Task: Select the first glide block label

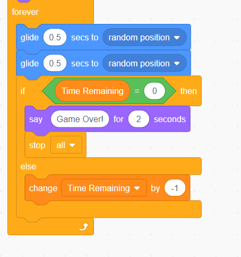Action: pos(30,38)
